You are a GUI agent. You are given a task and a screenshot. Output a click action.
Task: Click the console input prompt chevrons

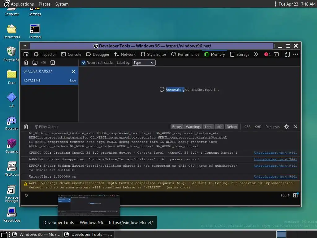click(26, 195)
